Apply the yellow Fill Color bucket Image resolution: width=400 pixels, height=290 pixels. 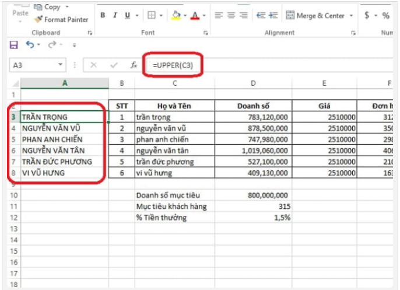[x=176, y=15]
